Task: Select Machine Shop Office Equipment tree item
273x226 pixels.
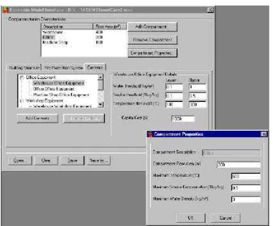Action: (61, 95)
